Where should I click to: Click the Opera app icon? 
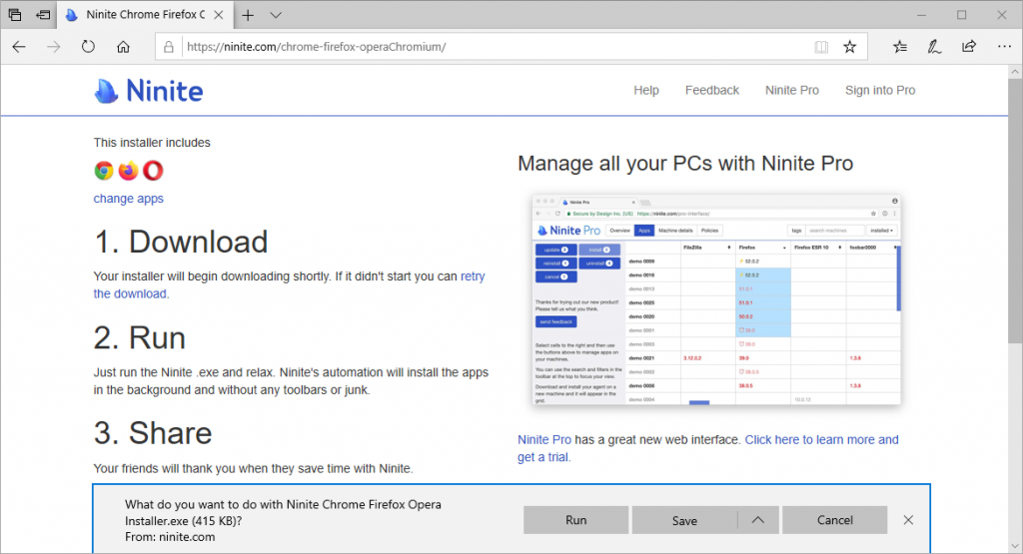[x=153, y=171]
